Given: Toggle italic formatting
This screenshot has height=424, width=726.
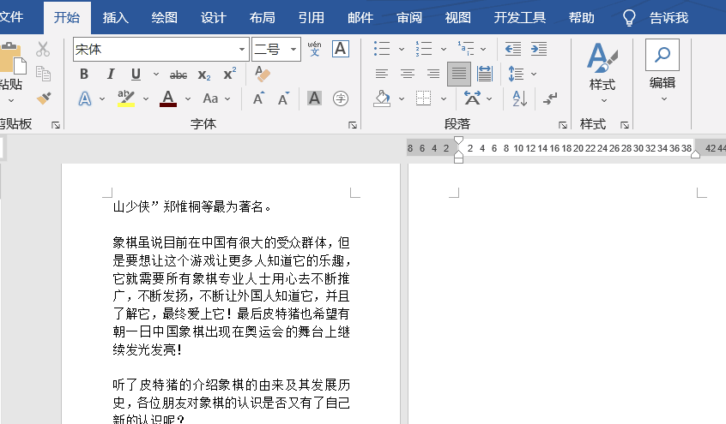Looking at the screenshot, I should point(110,74).
